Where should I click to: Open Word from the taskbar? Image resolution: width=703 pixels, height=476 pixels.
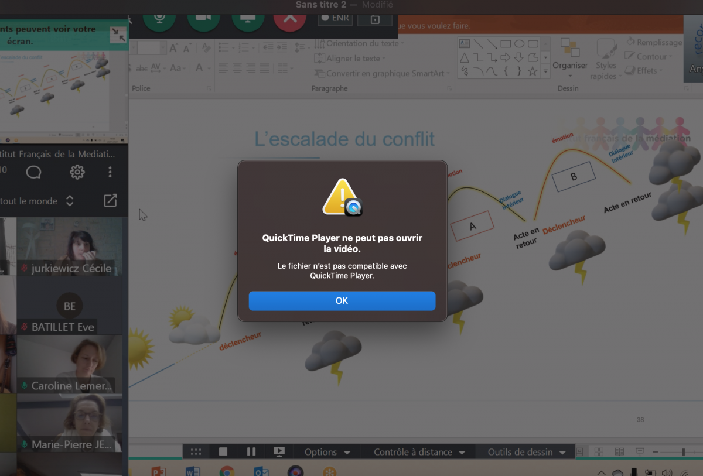193,471
